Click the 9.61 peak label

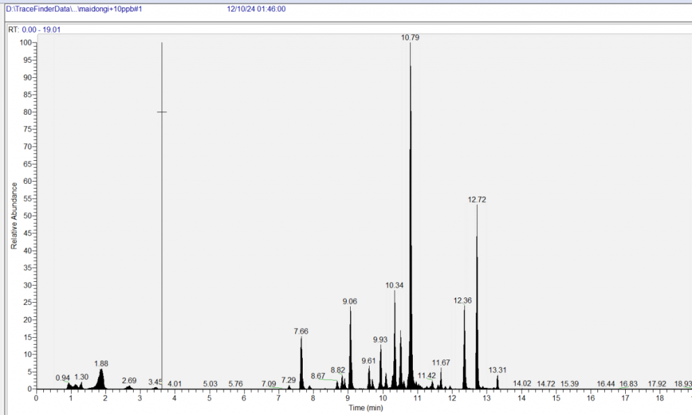click(x=368, y=361)
